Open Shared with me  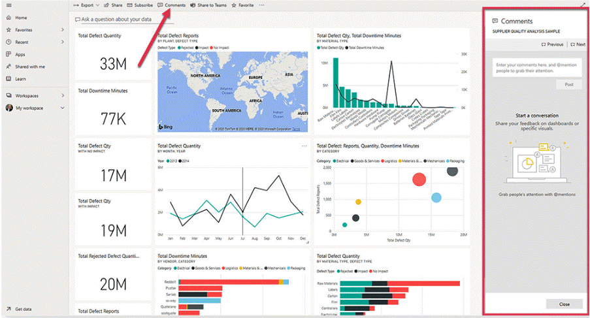(x=25, y=67)
